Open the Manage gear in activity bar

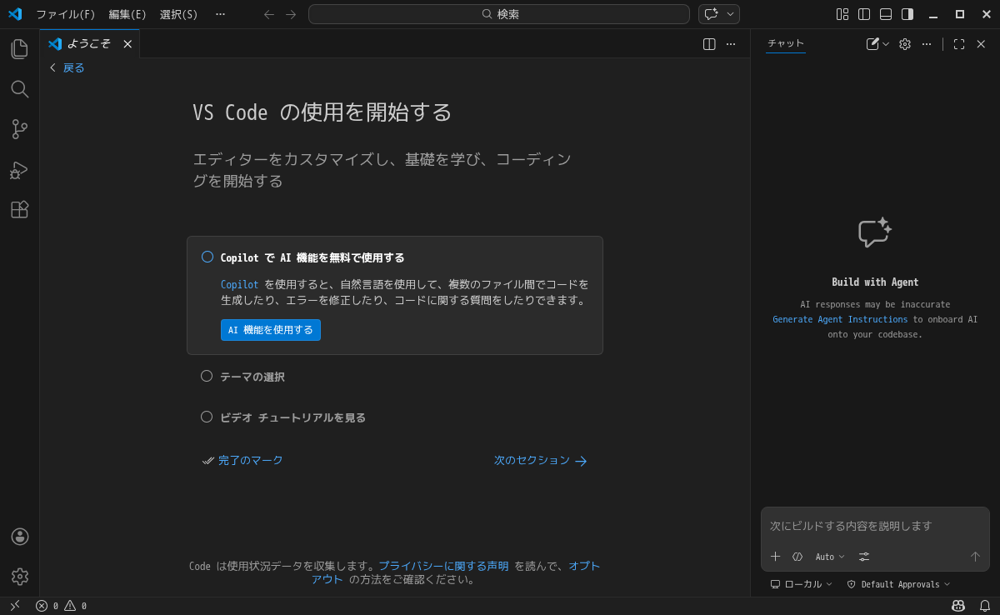(x=20, y=577)
